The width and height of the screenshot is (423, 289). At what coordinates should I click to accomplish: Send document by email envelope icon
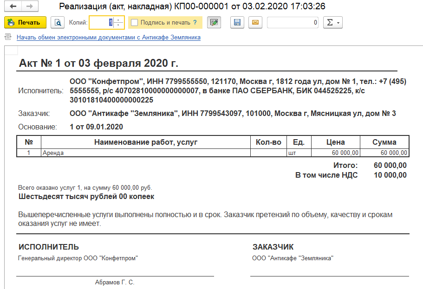pyautogui.click(x=254, y=22)
